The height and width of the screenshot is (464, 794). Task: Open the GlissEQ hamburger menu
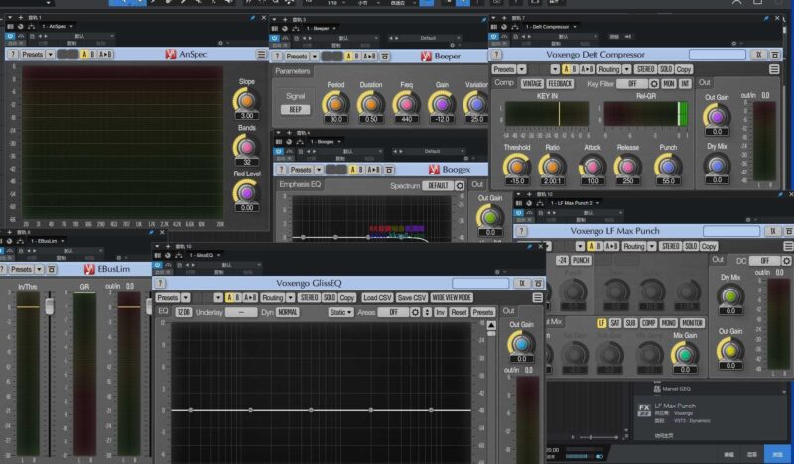click(537, 298)
